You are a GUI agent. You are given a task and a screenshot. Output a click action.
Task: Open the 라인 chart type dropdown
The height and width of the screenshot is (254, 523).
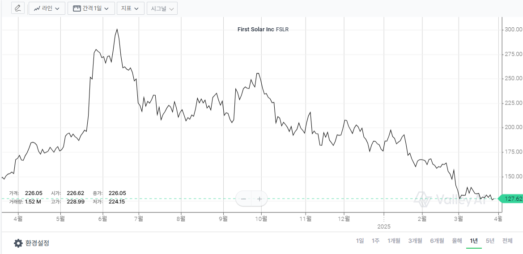point(47,8)
